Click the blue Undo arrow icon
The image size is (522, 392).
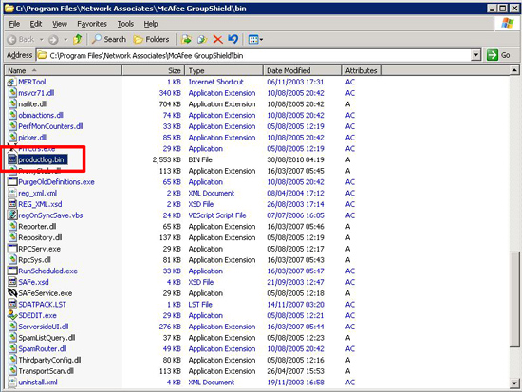(233, 39)
